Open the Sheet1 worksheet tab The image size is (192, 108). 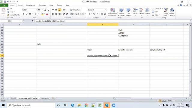click(x=13, y=98)
